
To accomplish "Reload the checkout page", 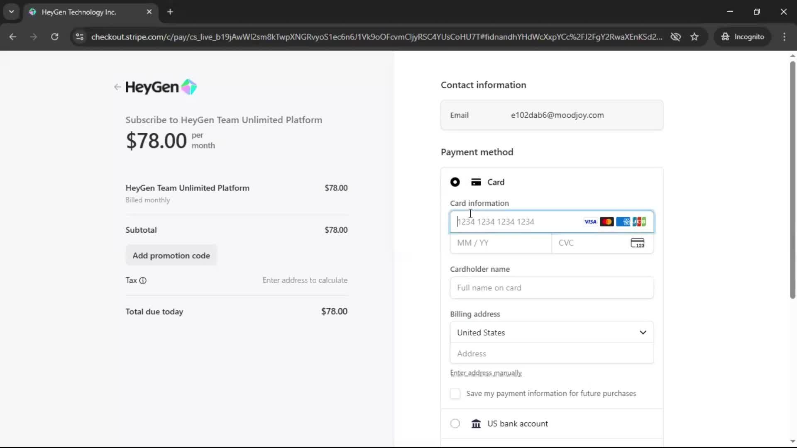I will point(54,37).
